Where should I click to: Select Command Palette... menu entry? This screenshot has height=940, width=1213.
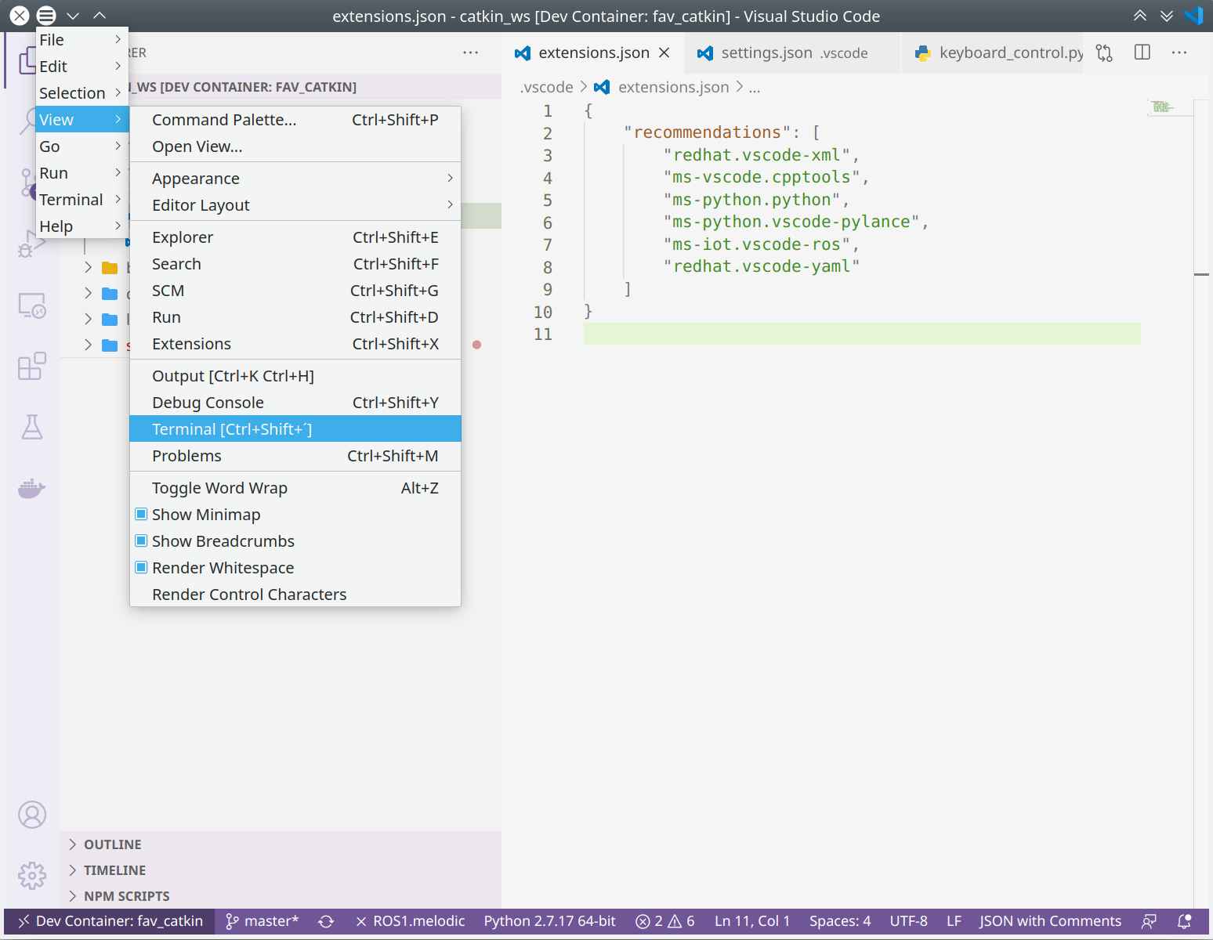[295, 120]
